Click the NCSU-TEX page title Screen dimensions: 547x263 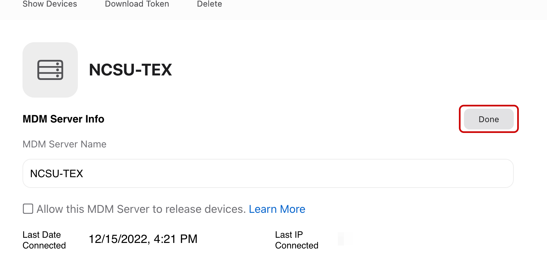pos(130,70)
